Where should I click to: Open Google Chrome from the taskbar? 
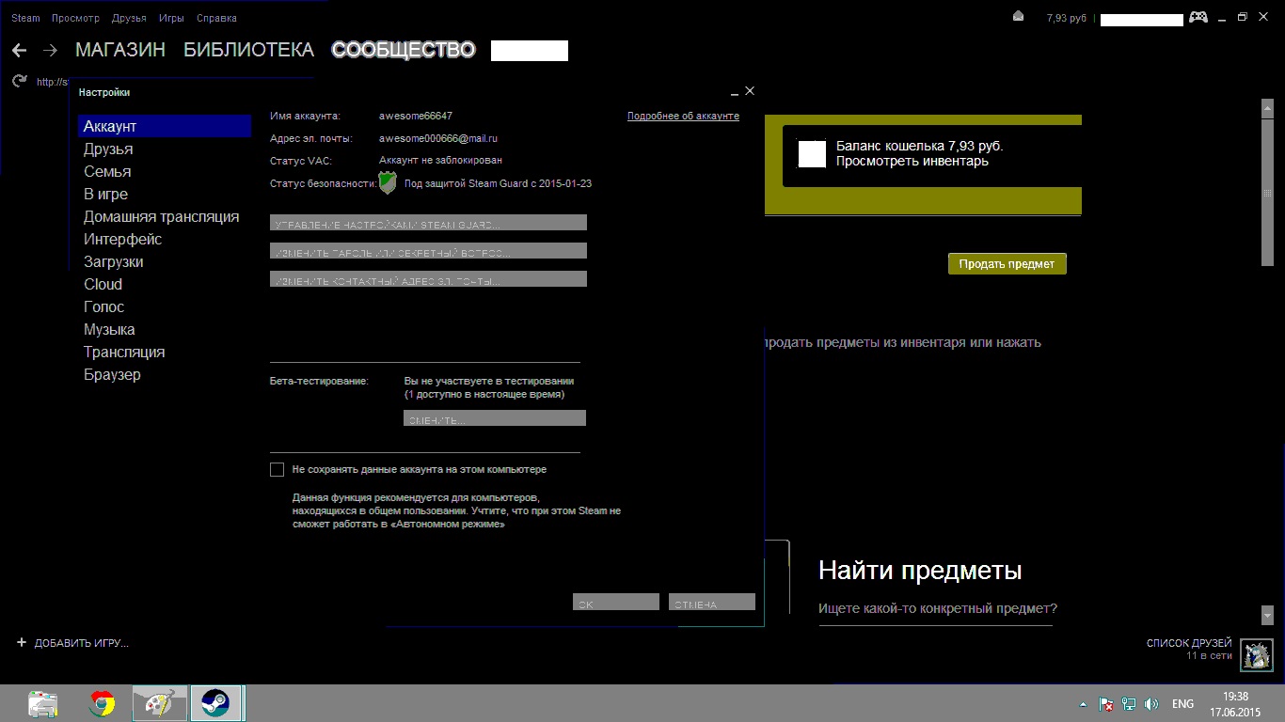click(x=102, y=703)
